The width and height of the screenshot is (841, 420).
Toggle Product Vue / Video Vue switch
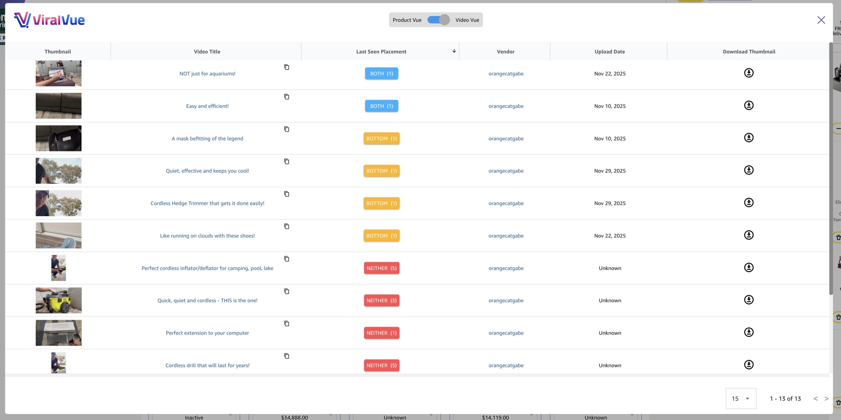tap(438, 20)
